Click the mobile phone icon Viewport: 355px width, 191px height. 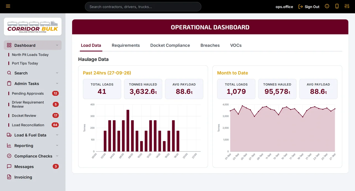tap(337, 6)
